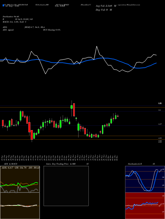Click the blue 12 Day legend square
The width and height of the screenshot is (165, 219).
(x=3, y=6)
